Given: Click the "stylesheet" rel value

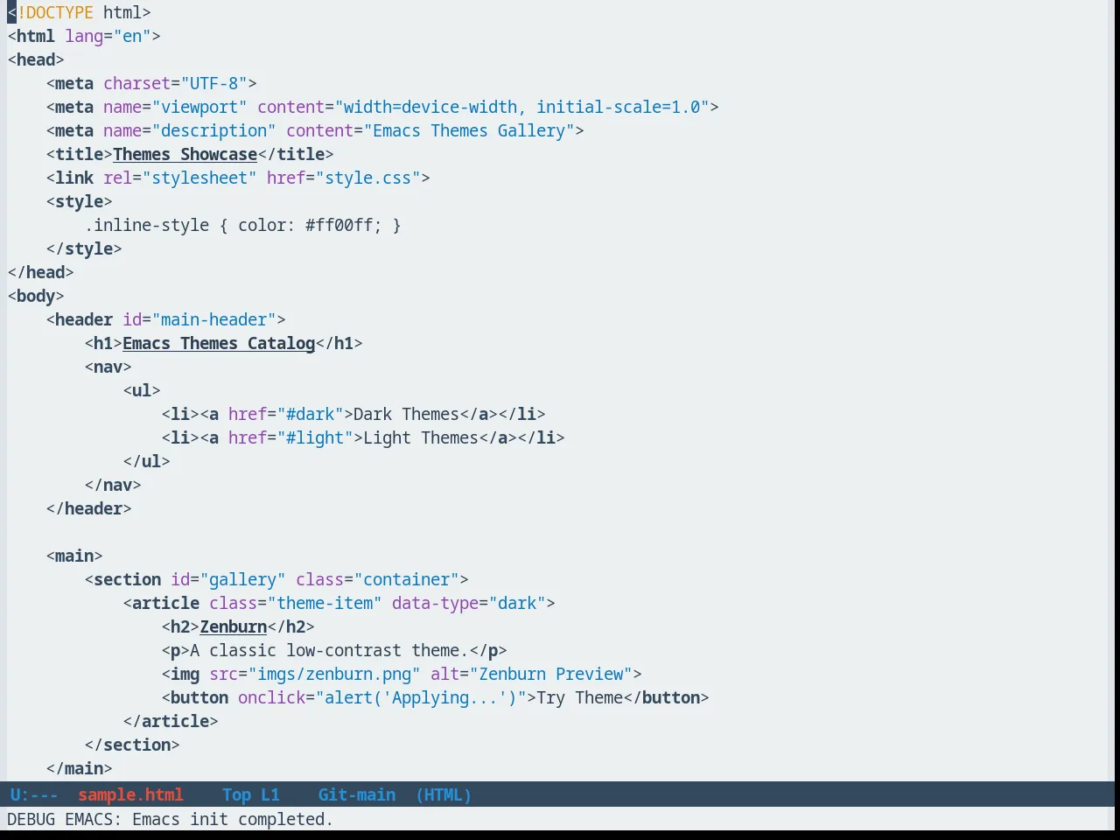Looking at the screenshot, I should (x=199, y=178).
